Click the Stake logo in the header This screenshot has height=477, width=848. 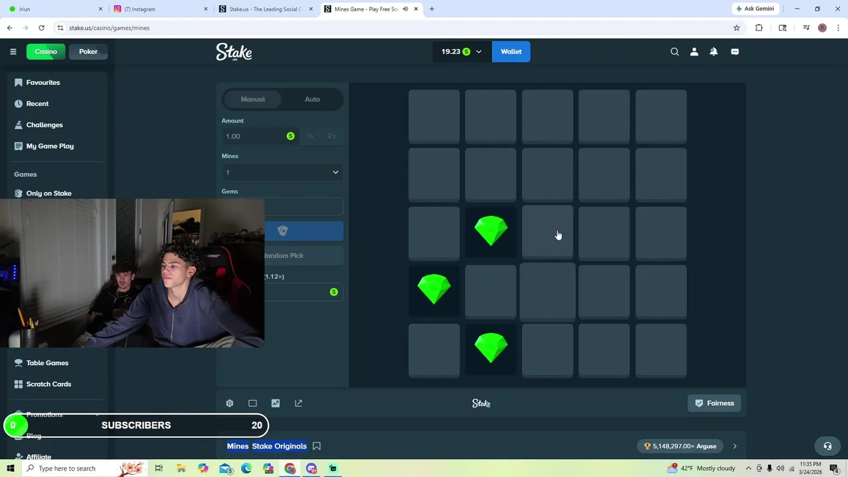(234, 52)
